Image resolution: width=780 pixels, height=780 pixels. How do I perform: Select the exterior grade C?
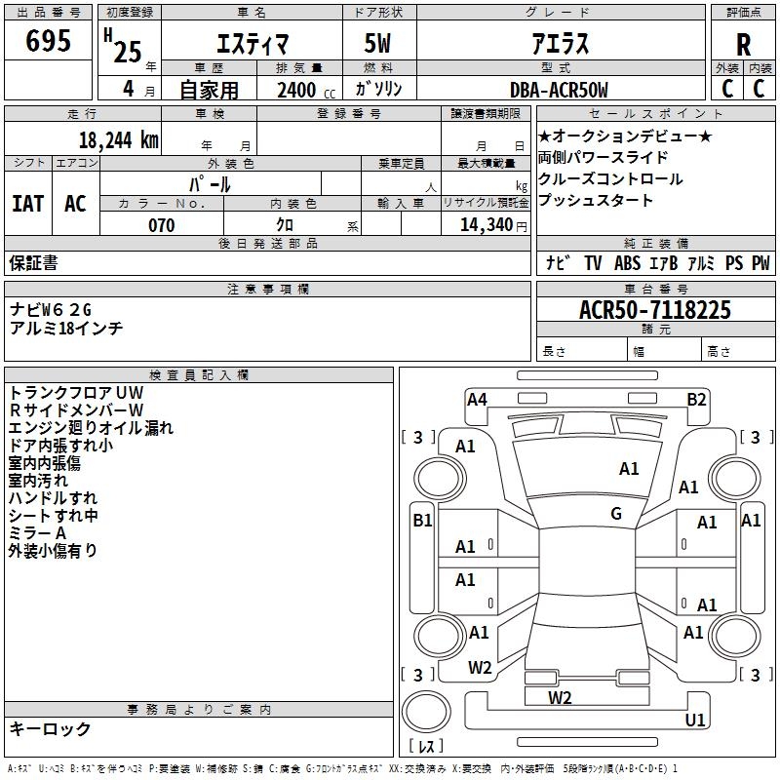point(727,89)
